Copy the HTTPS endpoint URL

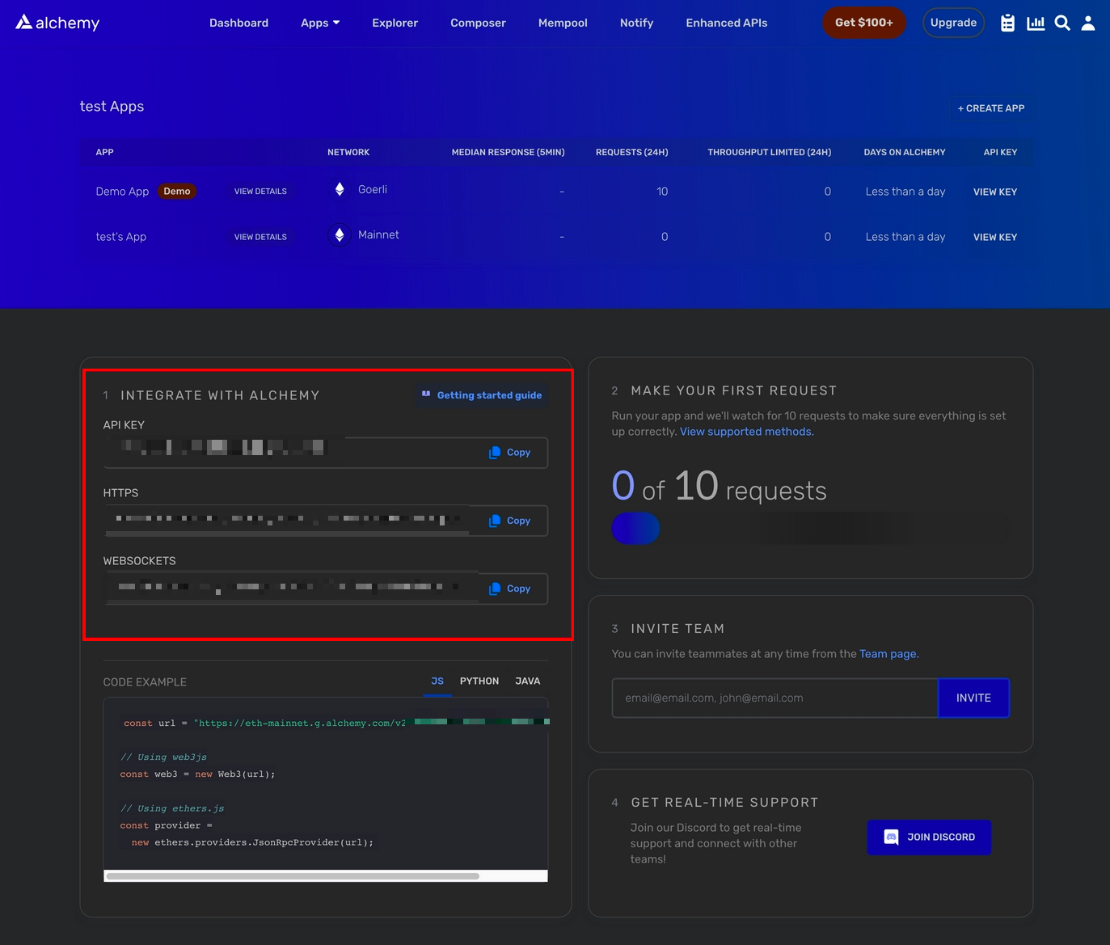509,521
